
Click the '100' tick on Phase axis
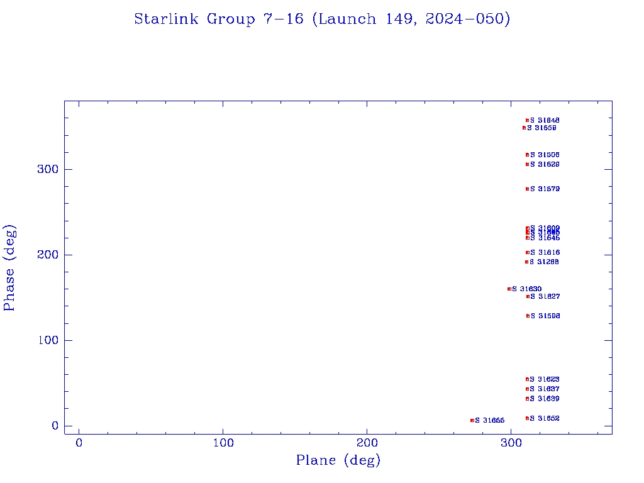[x=48, y=340]
